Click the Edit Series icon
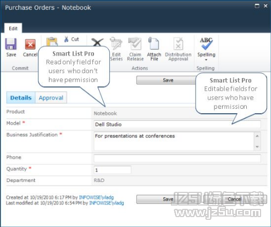Screen dimensions: 271x227 (x=116, y=43)
